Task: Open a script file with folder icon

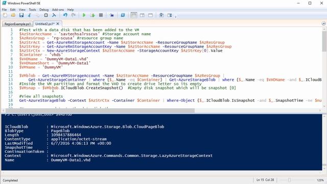Action: coord(13,15)
